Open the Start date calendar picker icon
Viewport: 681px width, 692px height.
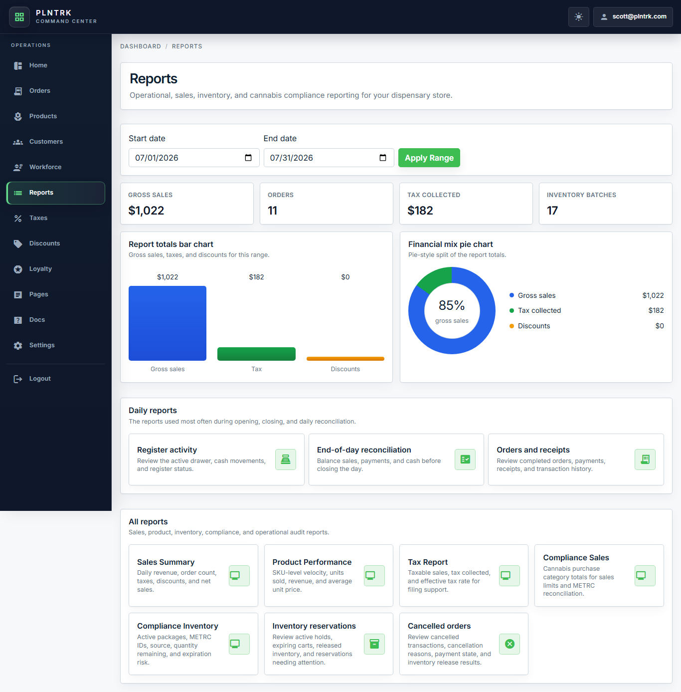tap(248, 158)
